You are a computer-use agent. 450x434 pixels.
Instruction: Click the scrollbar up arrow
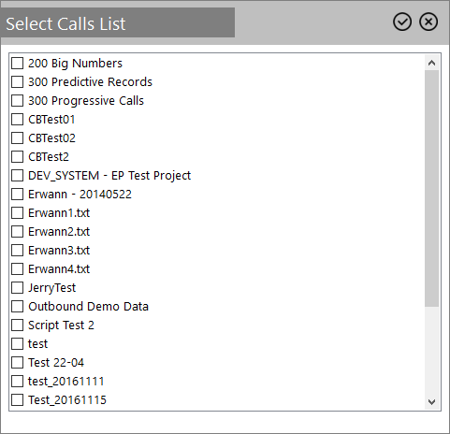[431, 63]
